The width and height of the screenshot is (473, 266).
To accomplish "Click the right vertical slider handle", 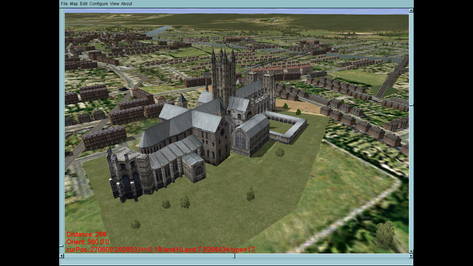I will pos(411,105).
